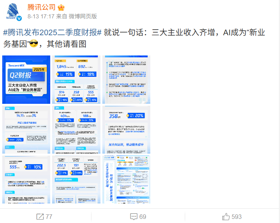280x223 pixels.
Task: Open the Q2财报 cover image thumbnail
Action: tap(26, 79)
